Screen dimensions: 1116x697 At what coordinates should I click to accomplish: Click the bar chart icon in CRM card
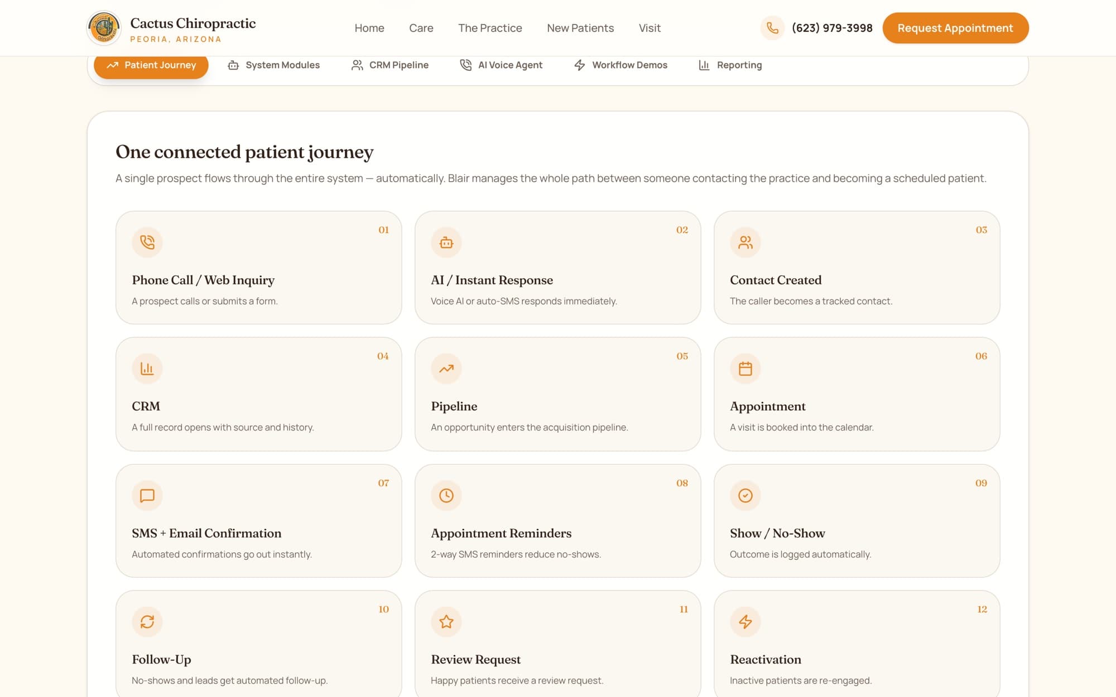[x=147, y=369]
